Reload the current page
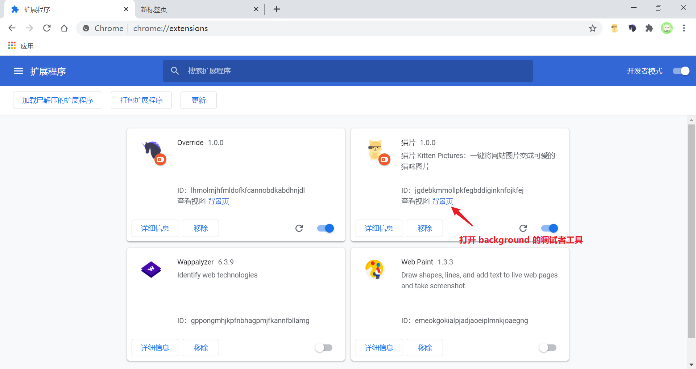The height and width of the screenshot is (369, 696). (47, 28)
